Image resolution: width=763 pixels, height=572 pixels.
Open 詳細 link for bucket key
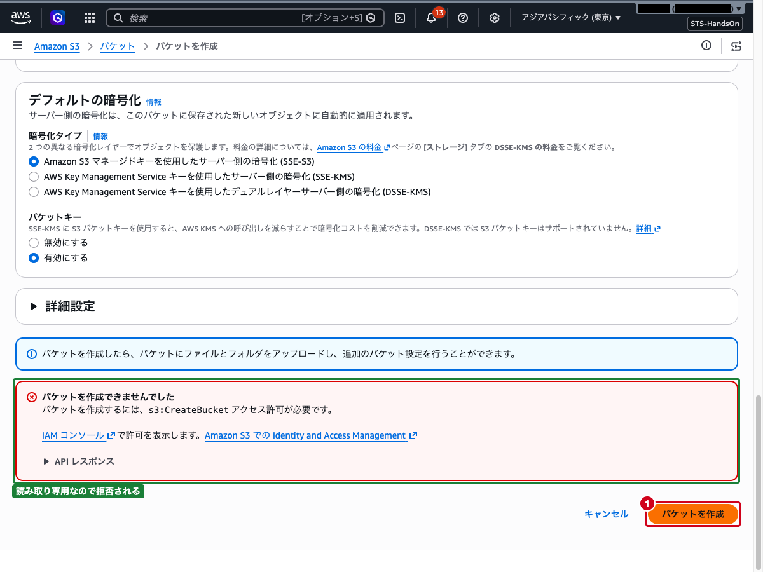[649, 229]
